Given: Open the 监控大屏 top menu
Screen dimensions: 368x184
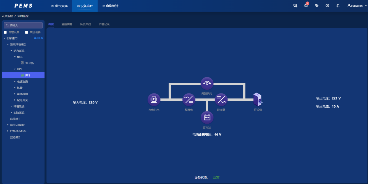Looking at the screenshot, I should click(59, 6).
